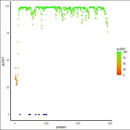Click legend label 50
The image size is (130, 130).
click(x=124, y=64)
